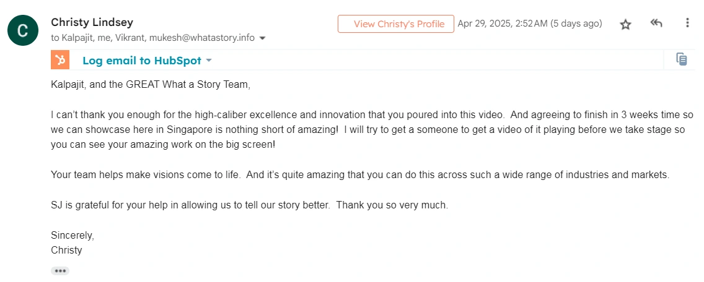Click the sentence starting Your team helps make visions

click(x=360, y=175)
